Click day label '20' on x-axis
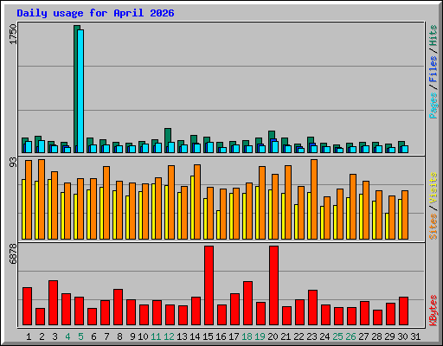The image size is (443, 346). [x=273, y=336]
